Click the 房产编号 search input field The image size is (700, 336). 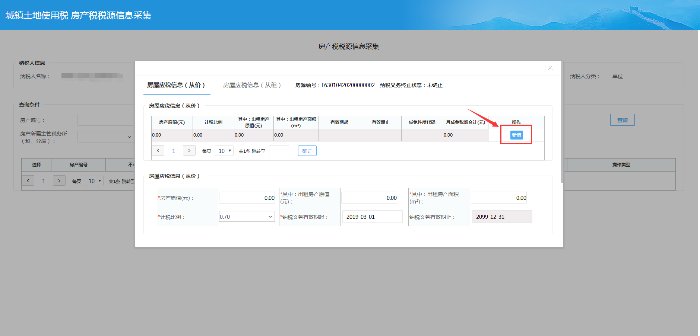(x=105, y=119)
